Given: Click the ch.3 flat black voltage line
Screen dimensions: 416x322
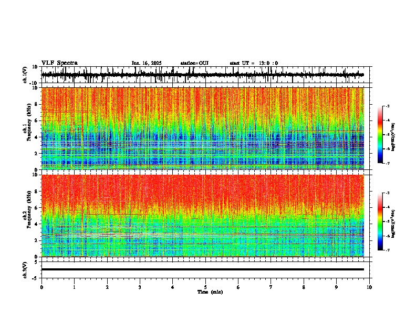Looking at the screenshot, I should point(202,269).
